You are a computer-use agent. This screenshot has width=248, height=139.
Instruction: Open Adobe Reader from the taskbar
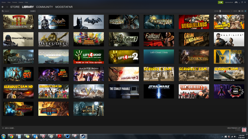click(x=60, y=137)
